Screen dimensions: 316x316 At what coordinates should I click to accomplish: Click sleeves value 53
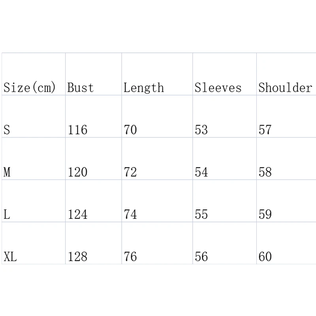(x=201, y=130)
